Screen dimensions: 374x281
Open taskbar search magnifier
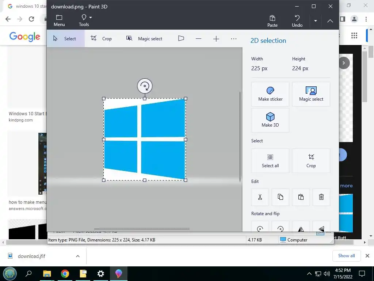tap(28, 273)
